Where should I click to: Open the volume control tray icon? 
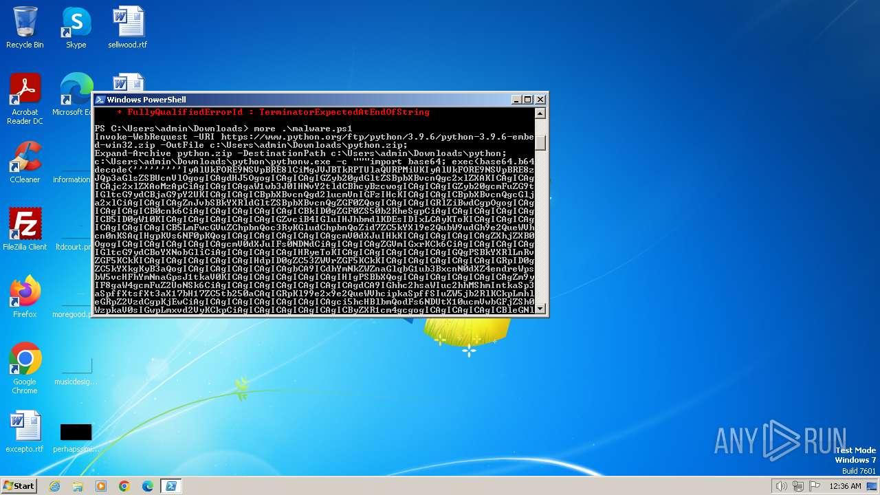[782, 486]
